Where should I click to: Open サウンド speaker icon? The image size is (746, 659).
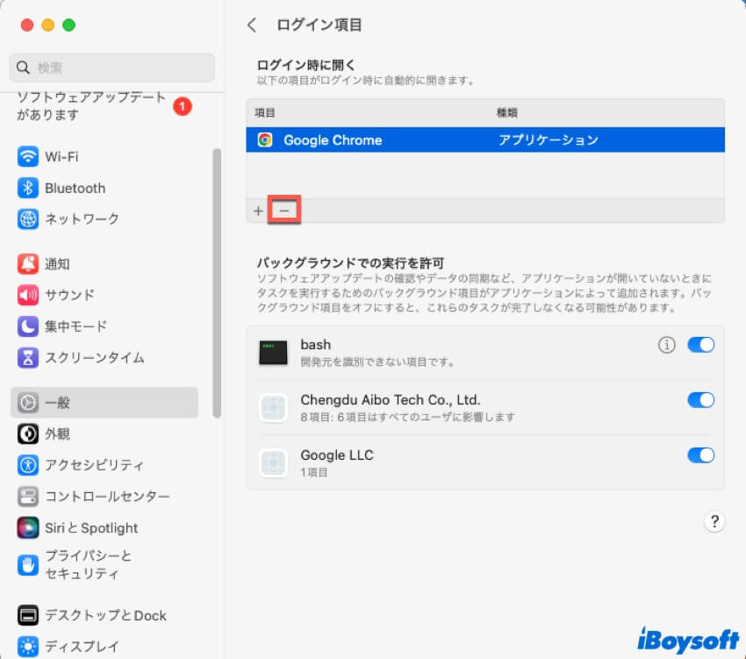point(27,295)
